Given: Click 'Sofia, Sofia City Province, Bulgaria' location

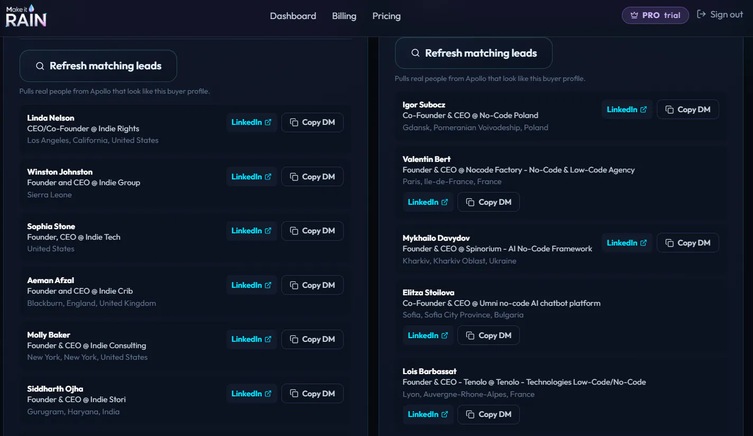Looking at the screenshot, I should click(x=463, y=315).
